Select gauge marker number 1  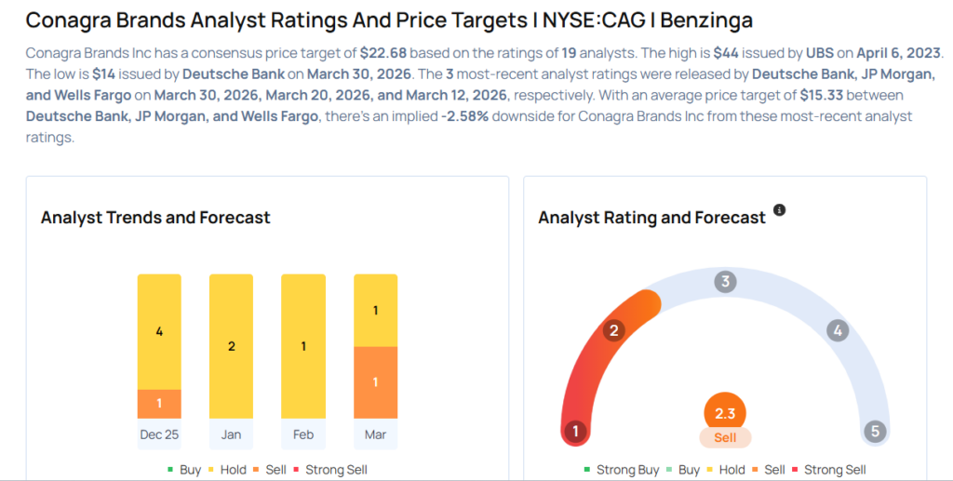[575, 431]
